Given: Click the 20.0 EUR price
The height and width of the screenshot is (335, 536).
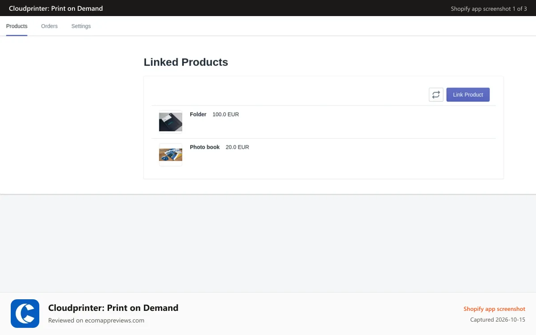Looking at the screenshot, I should tap(237, 147).
